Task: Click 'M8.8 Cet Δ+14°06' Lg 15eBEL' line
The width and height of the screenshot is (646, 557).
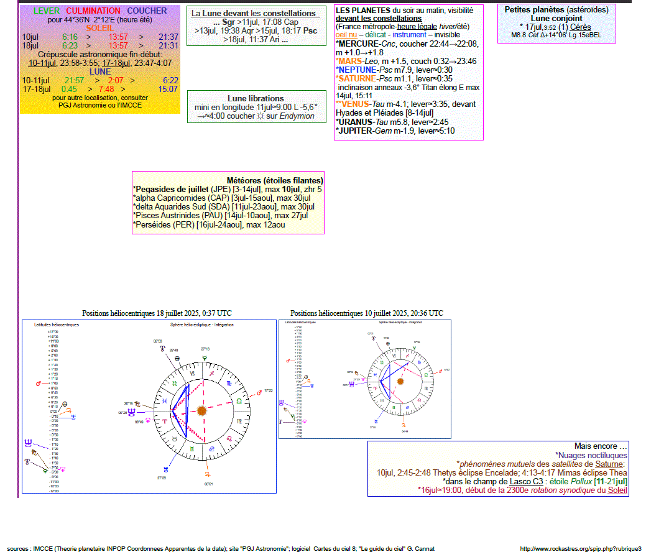Action: tap(556, 35)
